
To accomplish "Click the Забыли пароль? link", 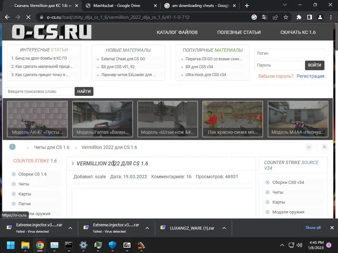I will coord(276,76).
